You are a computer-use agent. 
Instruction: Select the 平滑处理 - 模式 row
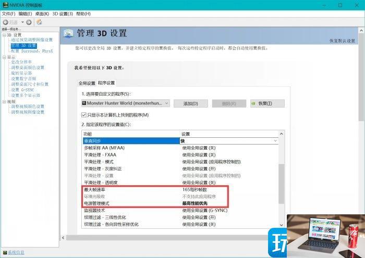180,162
